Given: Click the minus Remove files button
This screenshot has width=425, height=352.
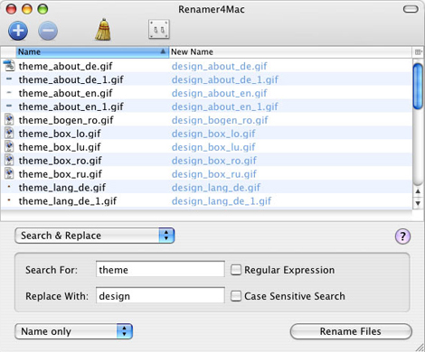Looking at the screenshot, I should (48, 31).
